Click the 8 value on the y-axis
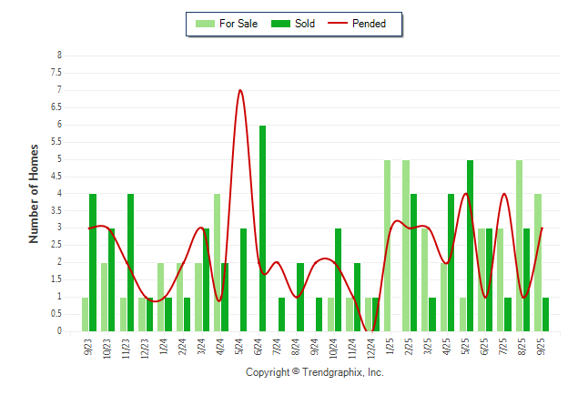The image size is (588, 395). pos(59,56)
